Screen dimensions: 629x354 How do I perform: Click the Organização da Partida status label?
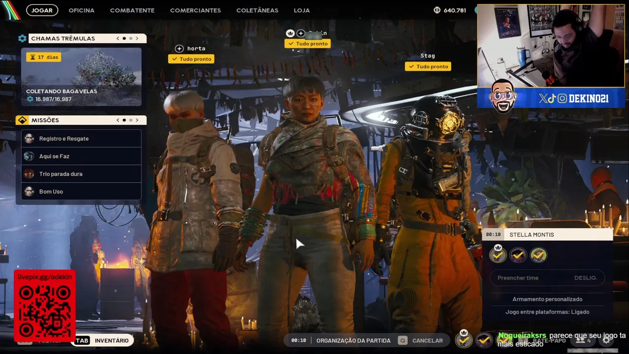(x=353, y=340)
